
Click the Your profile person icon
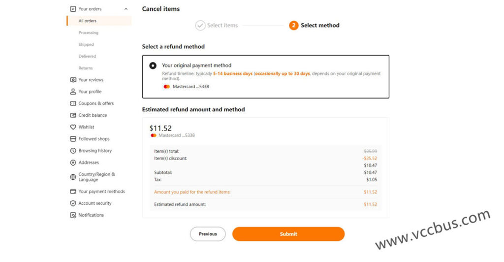73,92
